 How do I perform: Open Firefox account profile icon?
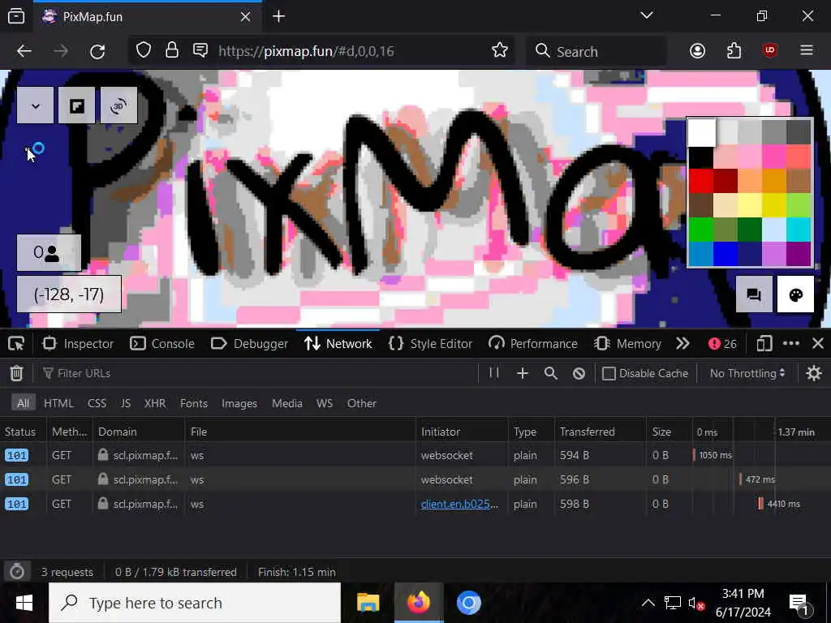tap(697, 51)
